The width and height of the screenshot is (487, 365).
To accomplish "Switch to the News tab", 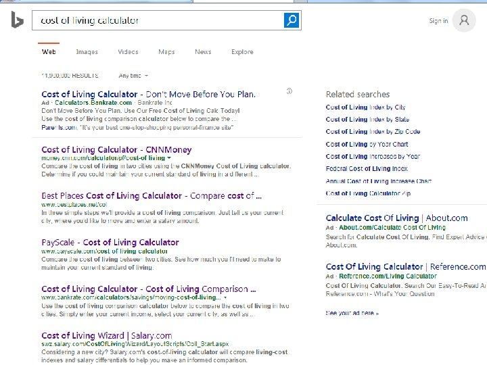I will tap(203, 52).
